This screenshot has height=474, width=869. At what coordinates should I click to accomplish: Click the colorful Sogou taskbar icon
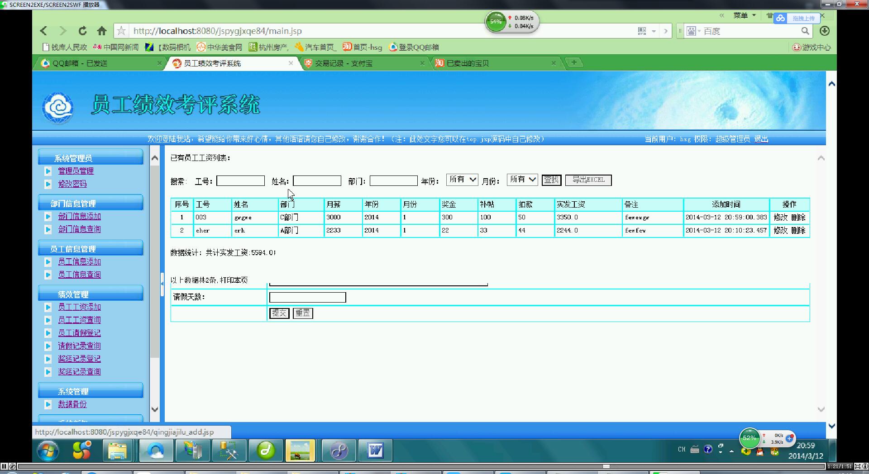[x=82, y=450]
